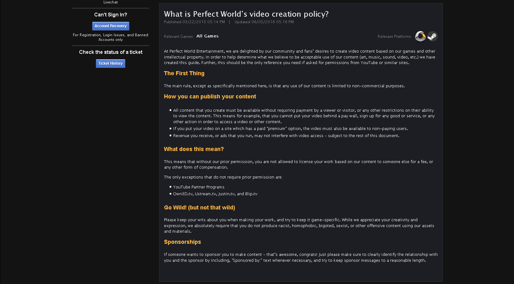Click the "What does this mean?" heading
This screenshot has height=284, width=514.
(194, 149)
